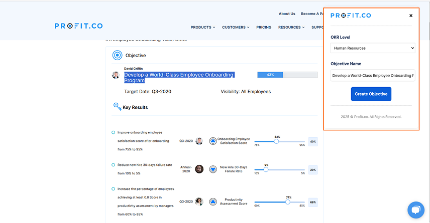The height and width of the screenshot is (223, 430).
Task: Click the 9% failure rate slider handle
Action: [x=266, y=170]
